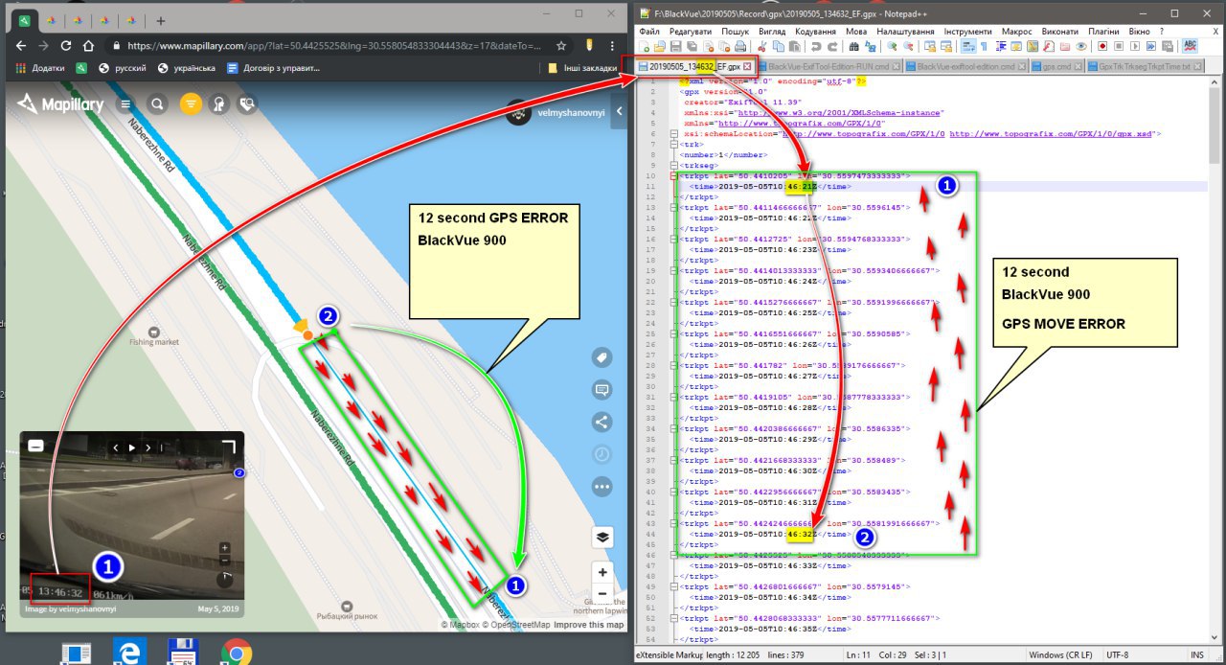Click the Improve this map link
Viewport: 1226px width, 665px height.
(588, 625)
